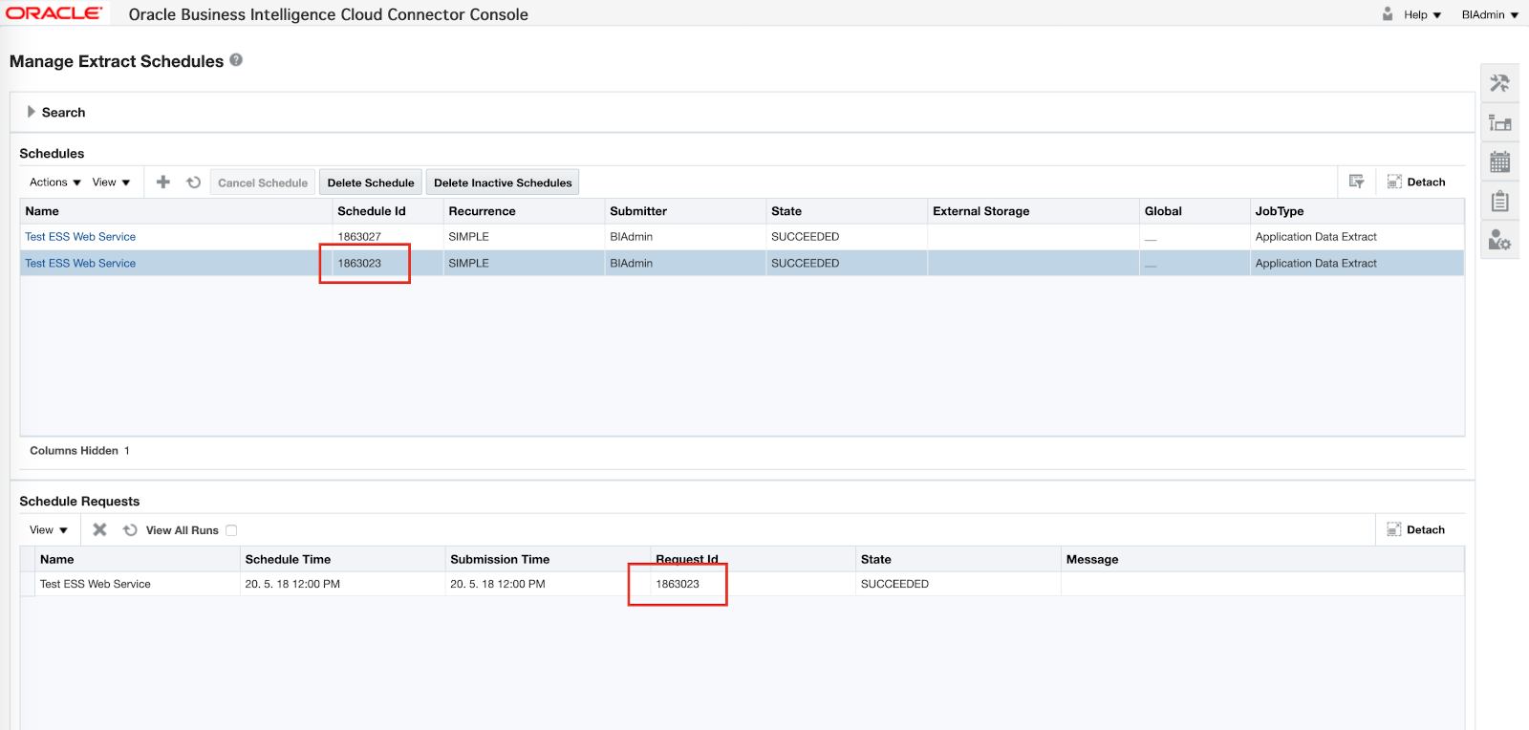
Task: Click the X icon in Schedule Requests
Action: 99,529
